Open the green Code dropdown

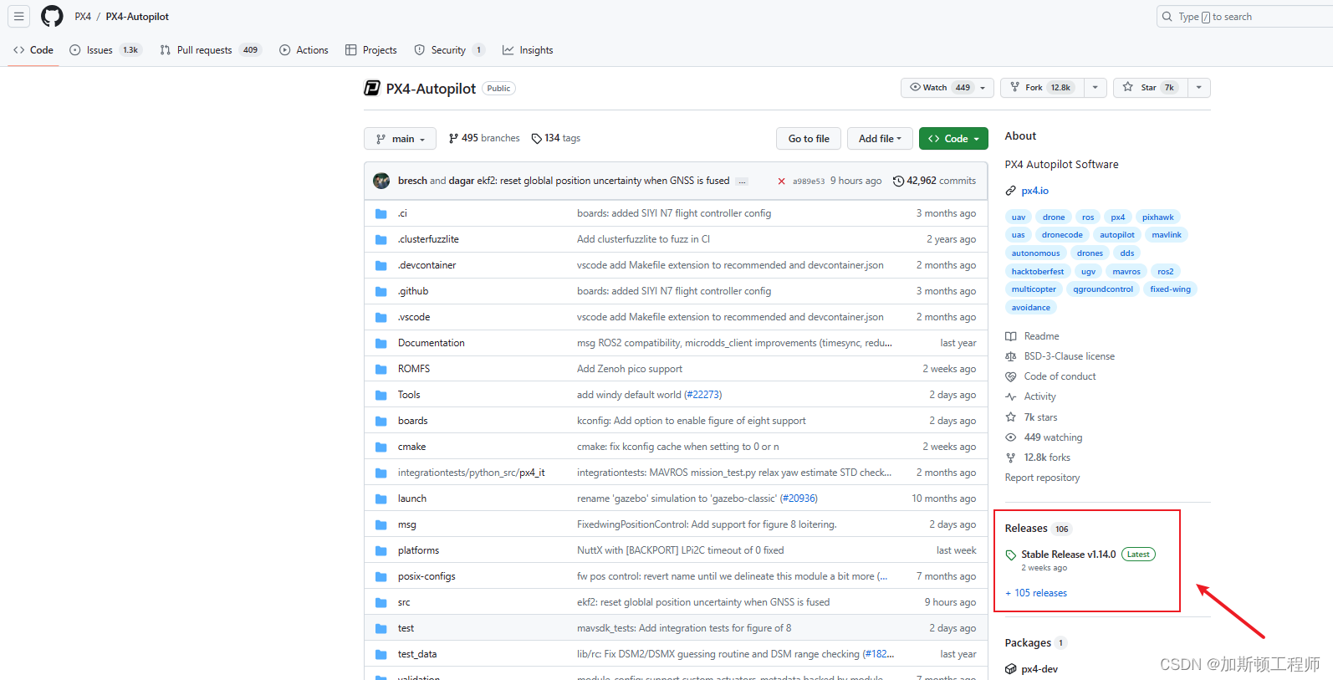(953, 139)
